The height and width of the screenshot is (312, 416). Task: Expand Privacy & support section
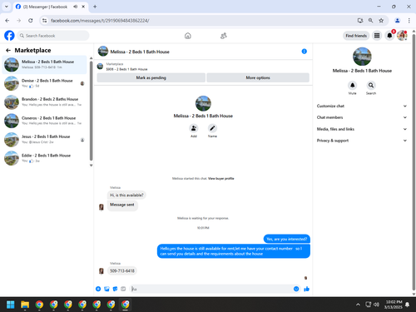point(362,141)
